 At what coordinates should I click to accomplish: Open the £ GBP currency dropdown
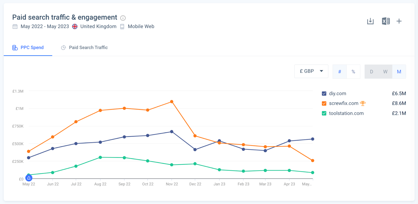(x=311, y=71)
